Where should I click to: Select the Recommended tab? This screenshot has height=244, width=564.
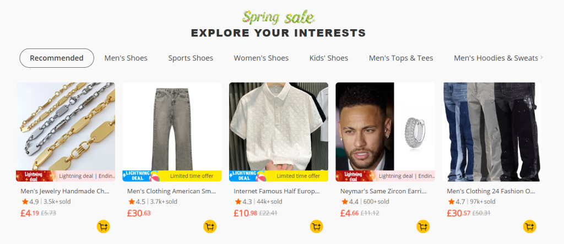point(57,58)
